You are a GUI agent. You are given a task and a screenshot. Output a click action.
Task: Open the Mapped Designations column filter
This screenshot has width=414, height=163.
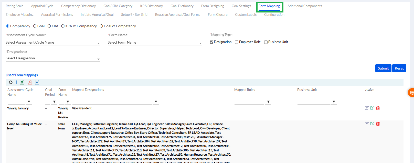point(156,102)
